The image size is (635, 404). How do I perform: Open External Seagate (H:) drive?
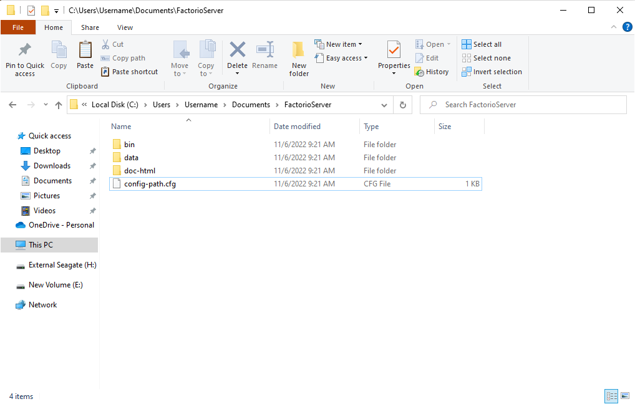point(56,265)
